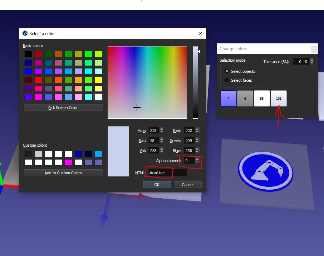Increase the Hue value with stepper

(x=162, y=129)
